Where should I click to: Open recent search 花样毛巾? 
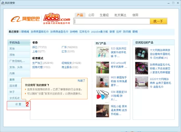(84, 32)
